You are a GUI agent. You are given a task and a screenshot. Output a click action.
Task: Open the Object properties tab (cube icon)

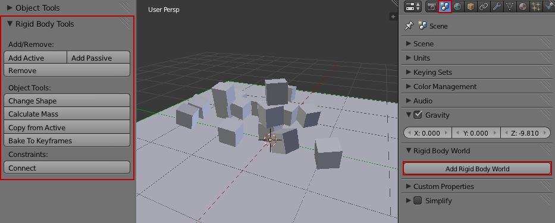tap(471, 7)
